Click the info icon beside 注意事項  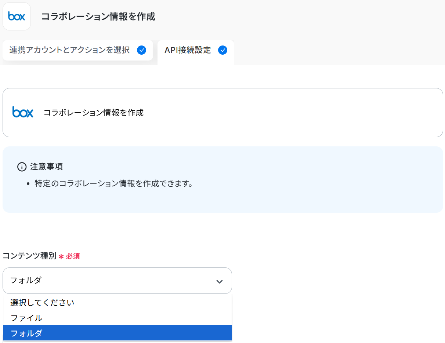point(22,167)
